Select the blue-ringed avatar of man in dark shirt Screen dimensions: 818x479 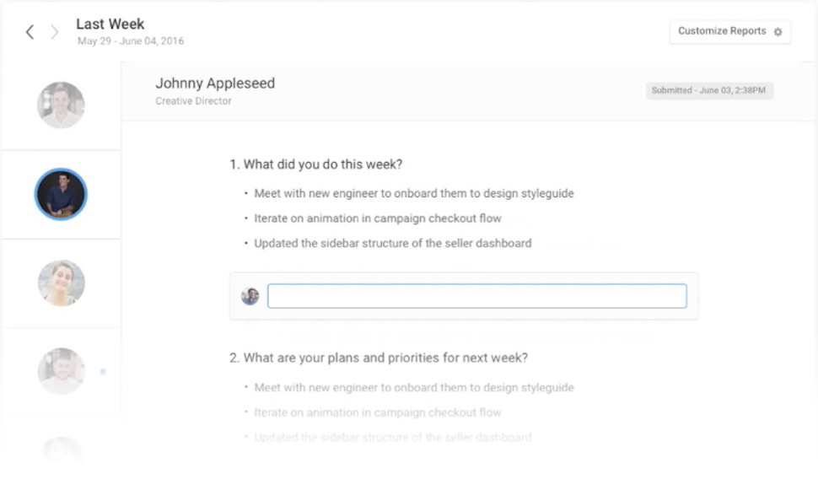click(x=61, y=195)
